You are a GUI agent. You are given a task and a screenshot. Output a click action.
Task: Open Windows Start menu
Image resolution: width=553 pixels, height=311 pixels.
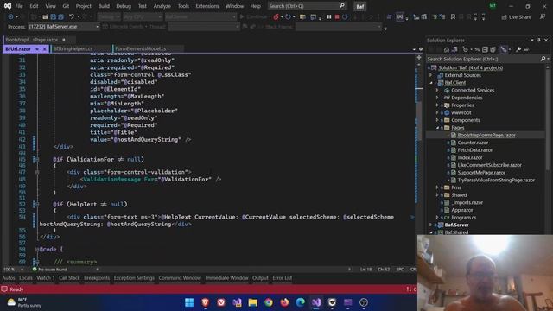[x=189, y=302]
